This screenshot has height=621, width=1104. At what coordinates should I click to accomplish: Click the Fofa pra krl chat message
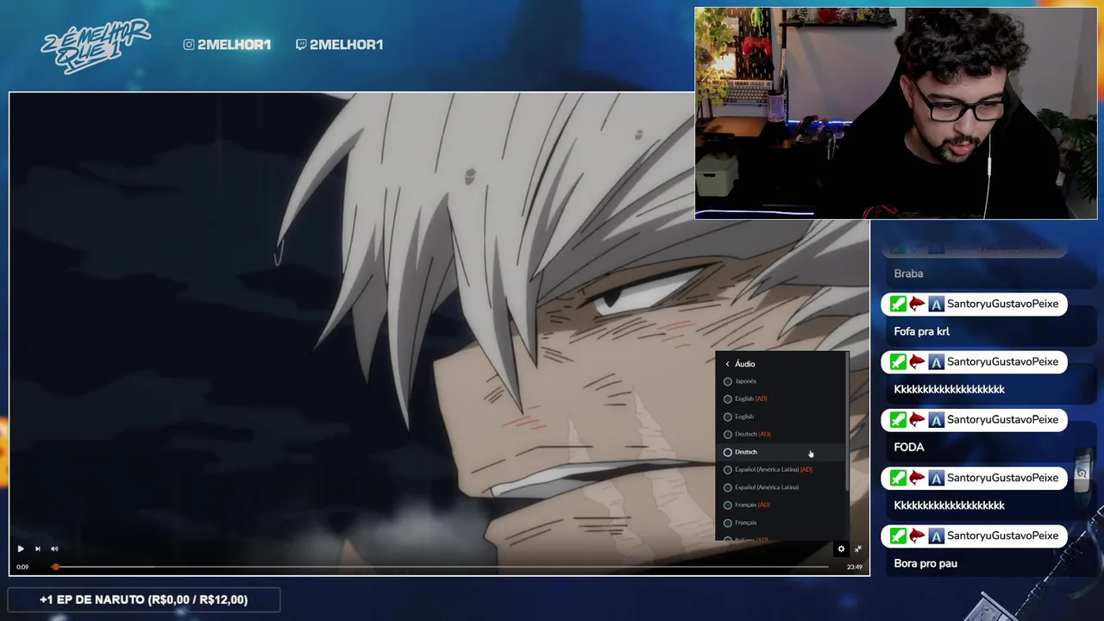921,331
